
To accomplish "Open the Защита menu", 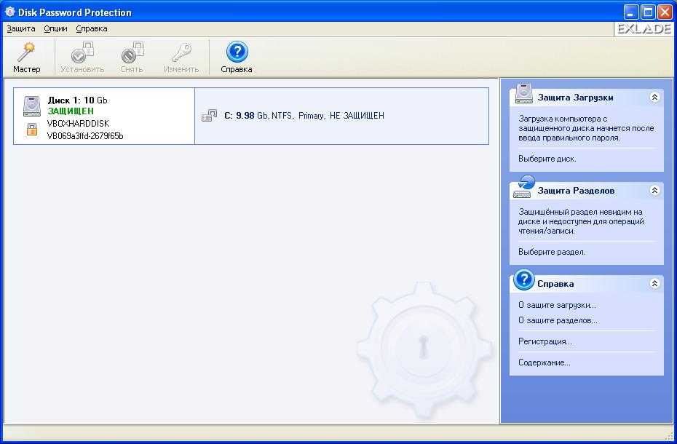I will [x=20, y=28].
